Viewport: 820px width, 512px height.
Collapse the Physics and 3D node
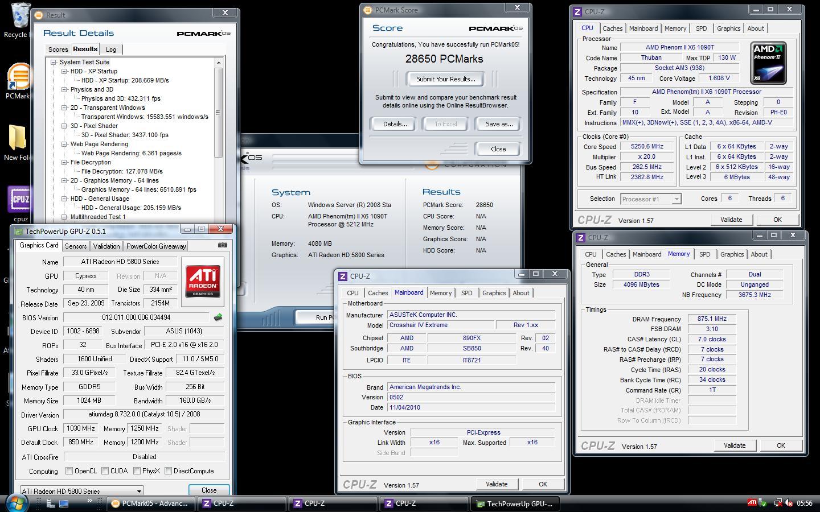64,90
